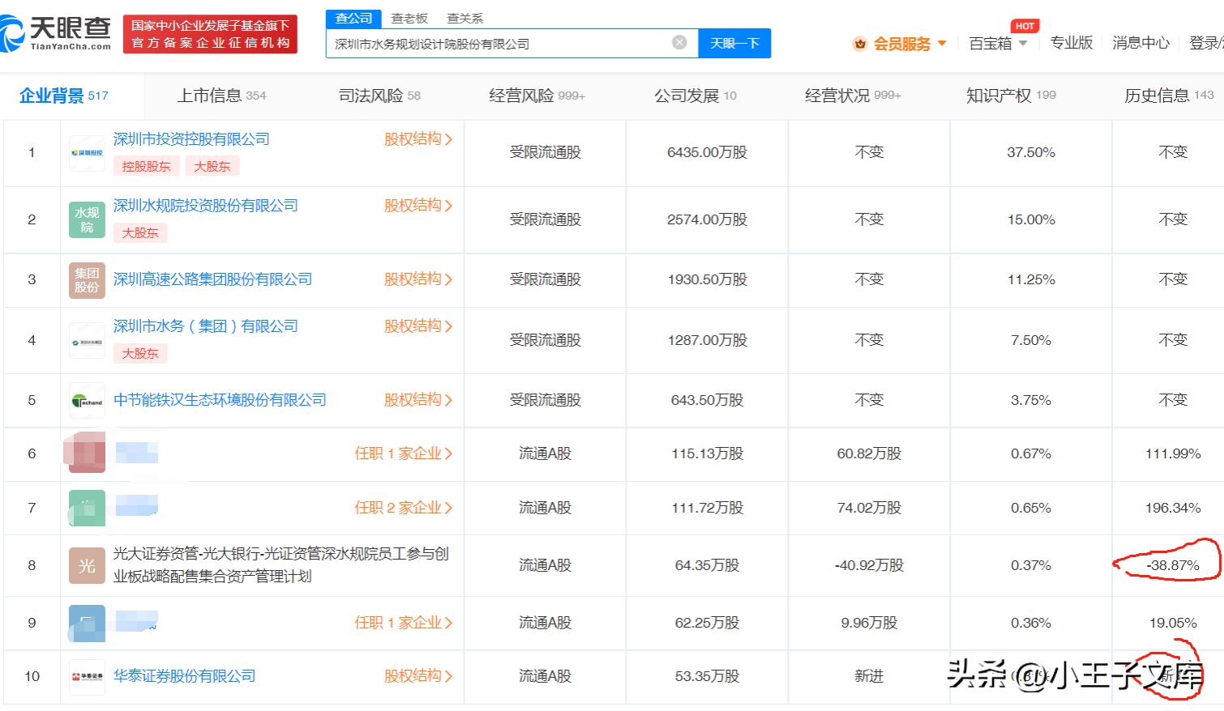Click the Techand company logo icon
Image resolution: width=1224 pixels, height=711 pixels.
pyautogui.click(x=86, y=399)
